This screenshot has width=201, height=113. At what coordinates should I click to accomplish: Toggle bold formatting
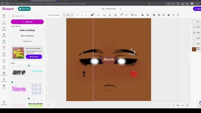tap(78, 15)
